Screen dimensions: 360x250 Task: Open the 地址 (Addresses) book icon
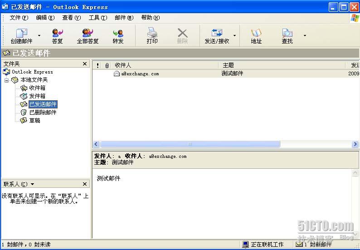256,36
